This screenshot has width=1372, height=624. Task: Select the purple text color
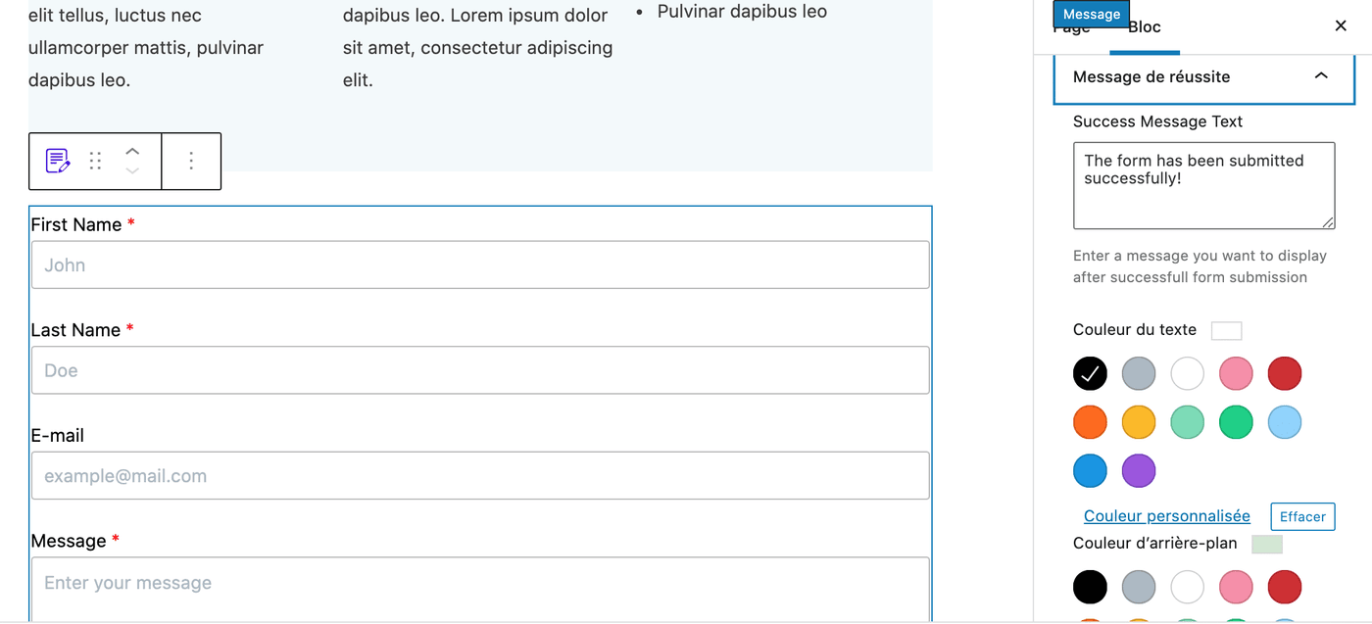[x=1139, y=470]
